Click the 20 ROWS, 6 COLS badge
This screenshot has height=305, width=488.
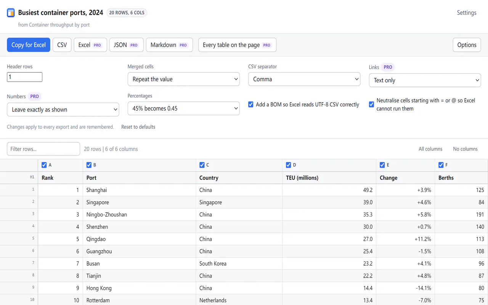coord(127,13)
